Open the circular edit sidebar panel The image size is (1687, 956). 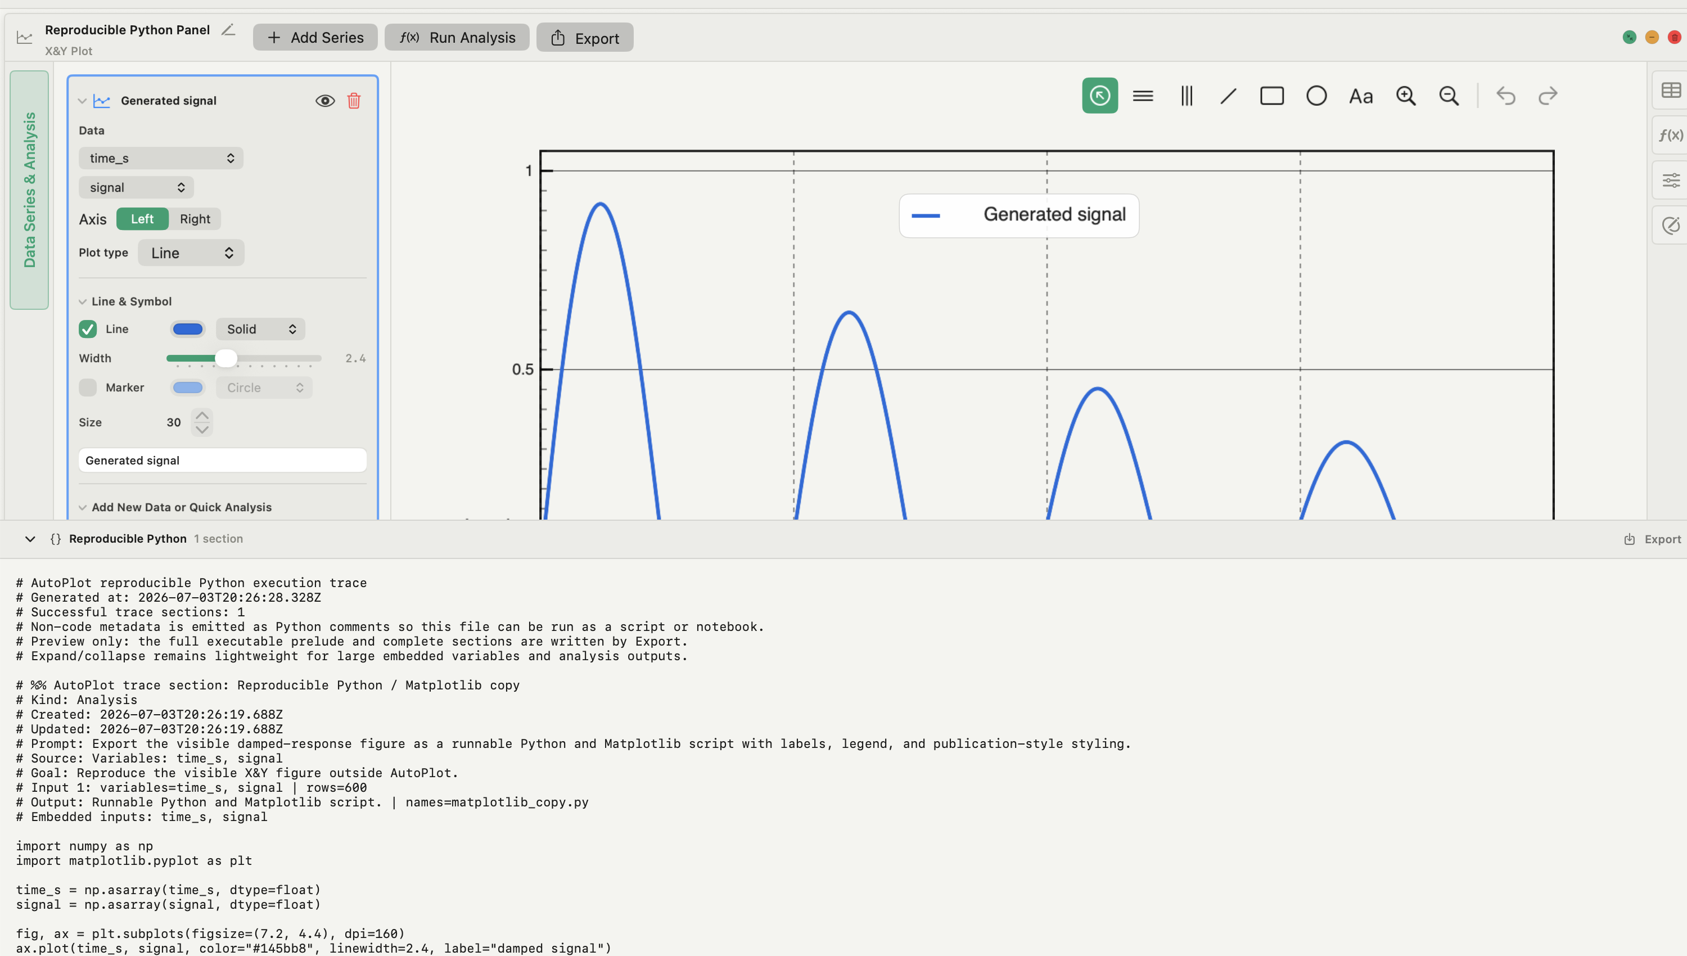[x=1671, y=225]
